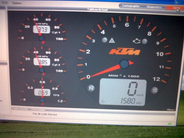Click the hazard warning triangle icon
The width and height of the screenshot is (184, 138).
(112, 40)
